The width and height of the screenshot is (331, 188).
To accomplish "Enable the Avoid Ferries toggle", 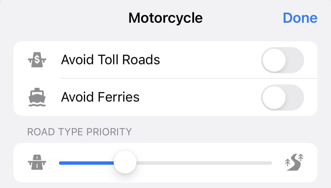I will (x=282, y=97).
